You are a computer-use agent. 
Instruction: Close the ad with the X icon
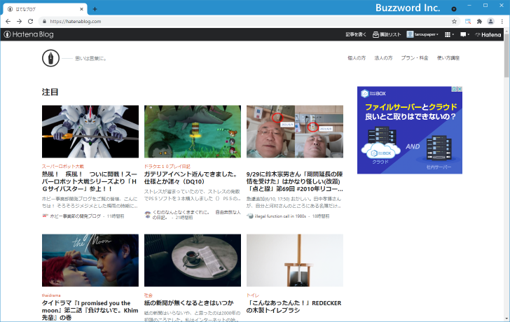click(x=460, y=89)
